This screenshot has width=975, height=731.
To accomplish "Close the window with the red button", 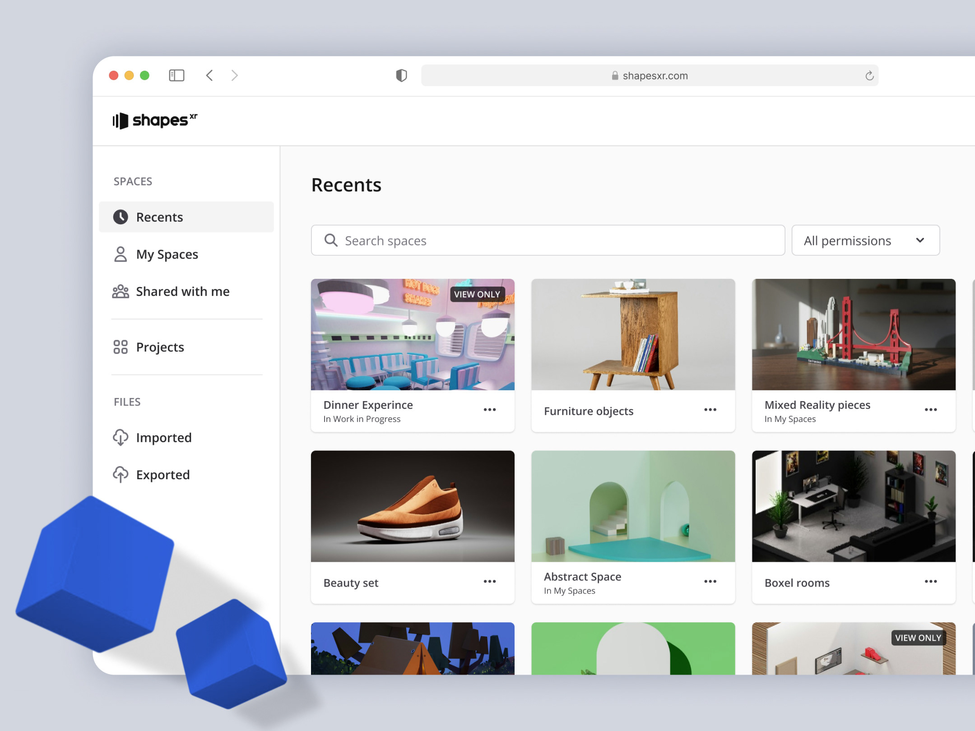I will [114, 75].
